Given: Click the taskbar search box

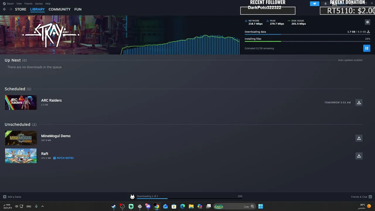Looking at the screenshot, I should pos(234,206).
